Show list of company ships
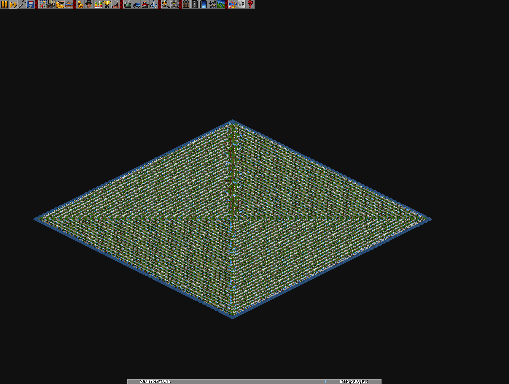The height and width of the screenshot is (384, 509). pos(145,4)
